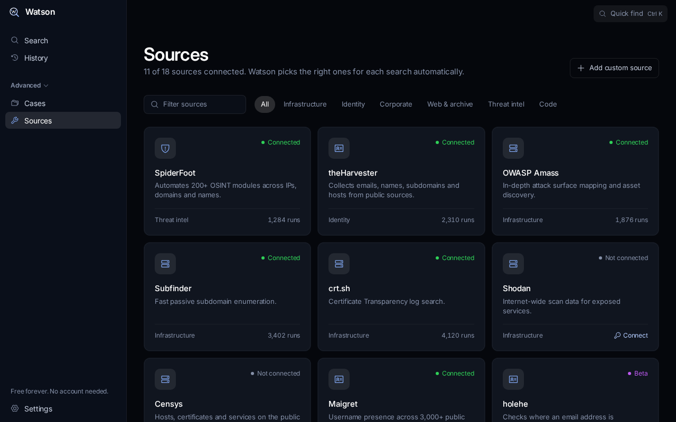
Task: Connect the Shodan source
Action: click(631, 335)
